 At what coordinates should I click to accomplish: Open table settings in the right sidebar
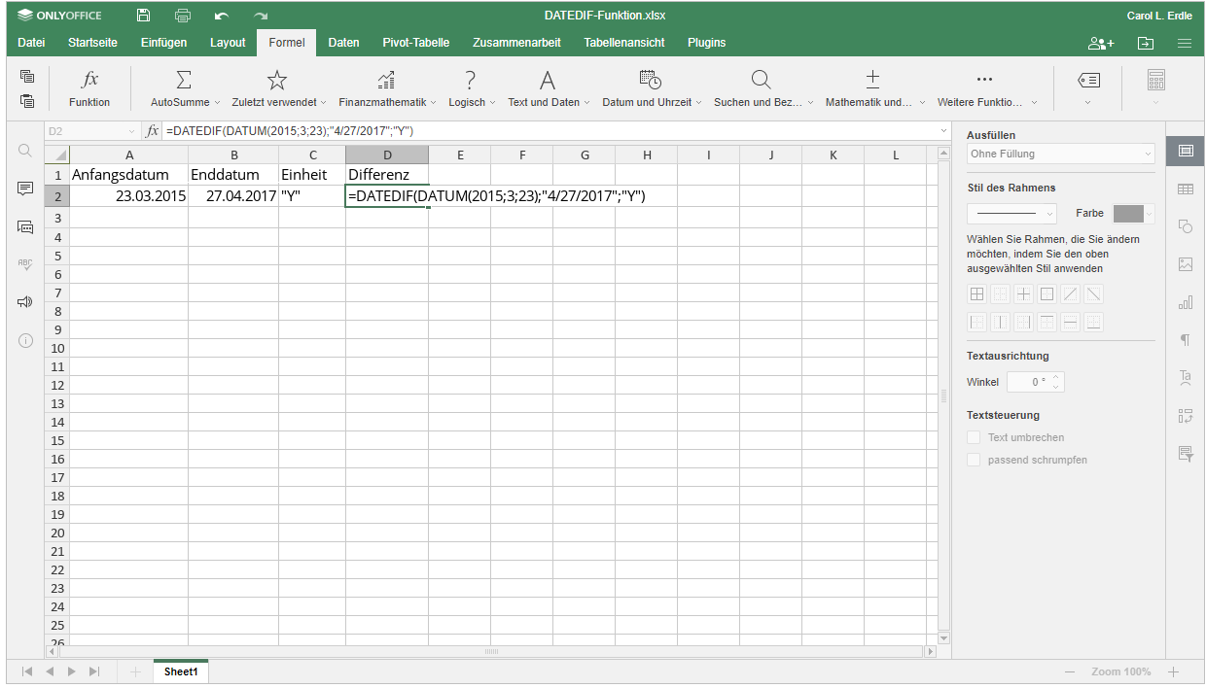click(x=1185, y=189)
